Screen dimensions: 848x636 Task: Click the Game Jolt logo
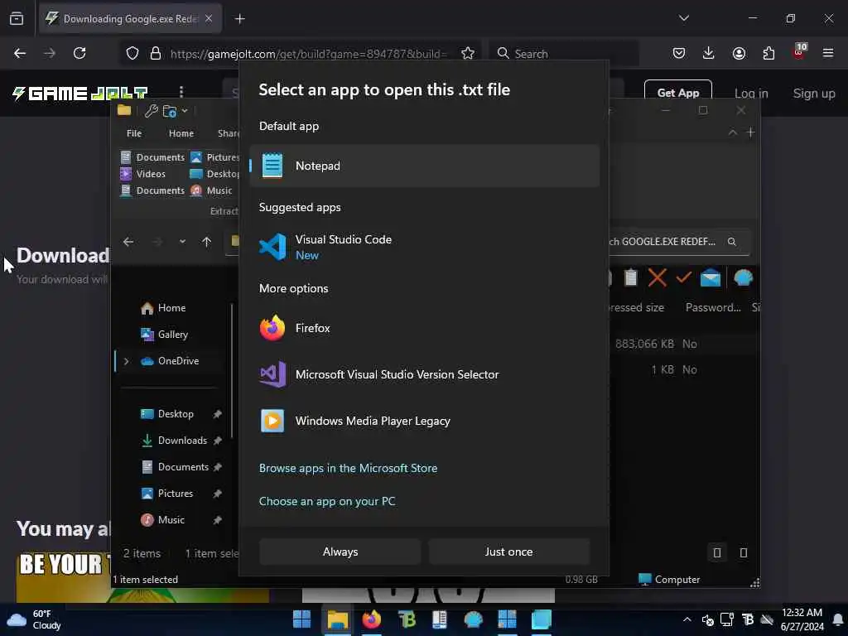(80, 94)
